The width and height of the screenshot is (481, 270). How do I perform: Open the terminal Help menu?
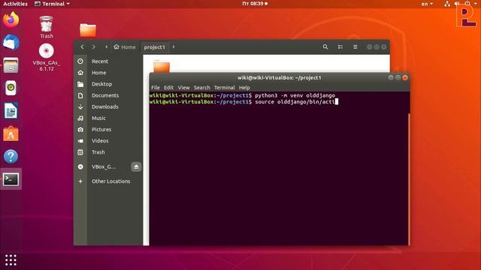(x=244, y=88)
